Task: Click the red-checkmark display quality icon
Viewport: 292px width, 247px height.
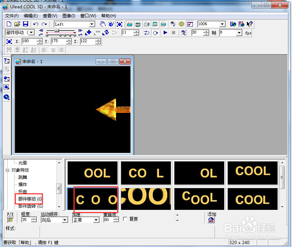Action: [190, 24]
